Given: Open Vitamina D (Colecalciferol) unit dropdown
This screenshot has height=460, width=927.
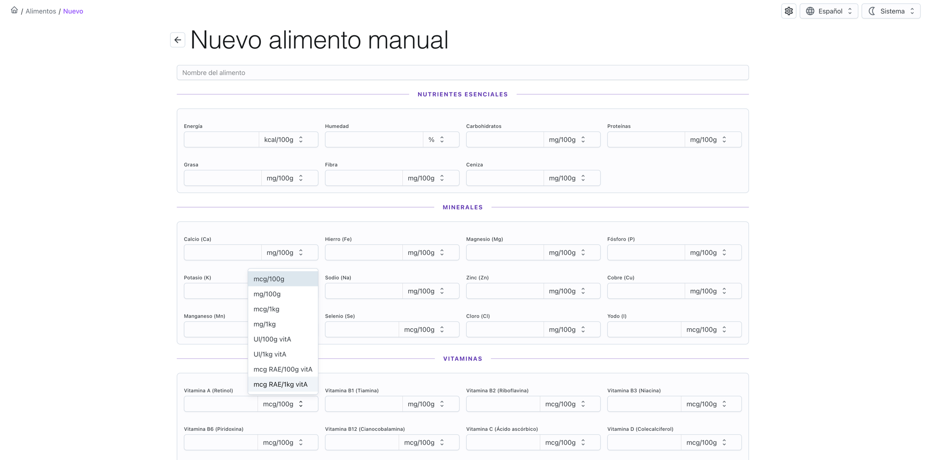Looking at the screenshot, I should 711,443.
